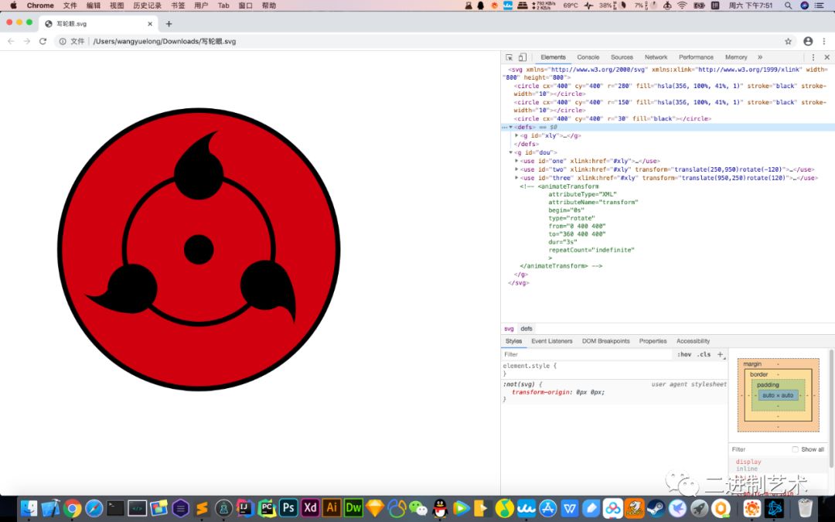Reload the page
835x522 pixels.
[43, 41]
